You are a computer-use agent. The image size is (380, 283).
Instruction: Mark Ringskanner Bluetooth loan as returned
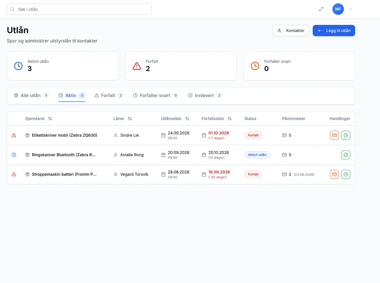(x=346, y=155)
